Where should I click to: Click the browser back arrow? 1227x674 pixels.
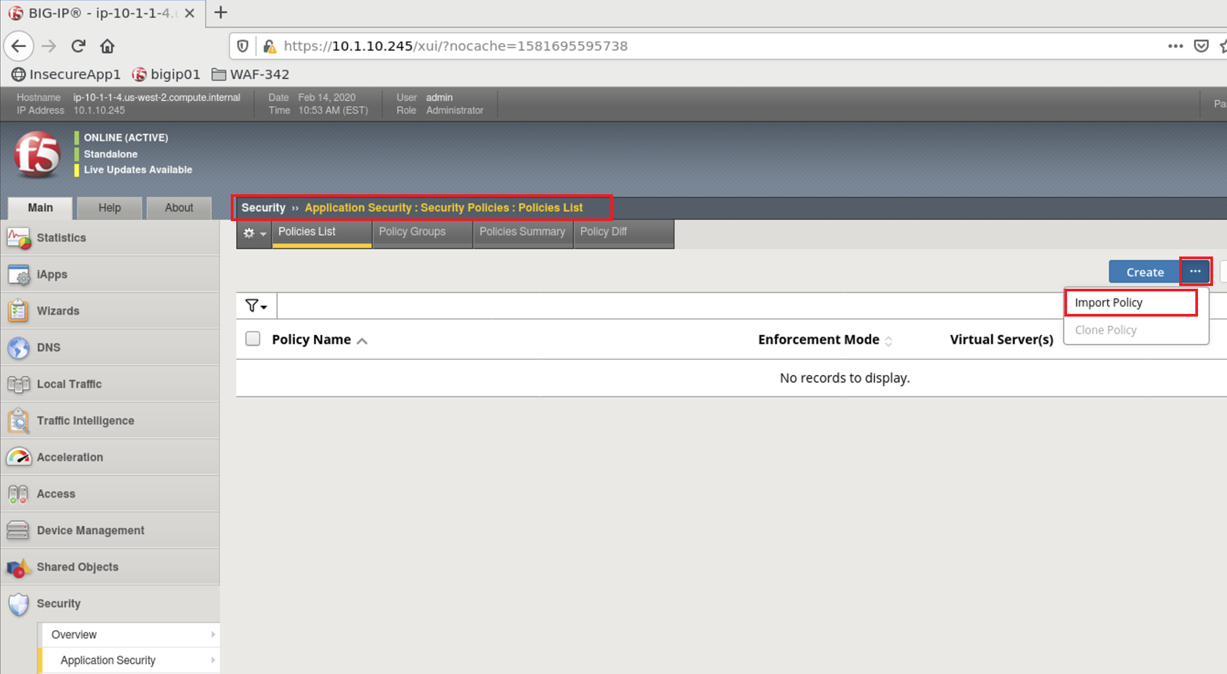(19, 46)
